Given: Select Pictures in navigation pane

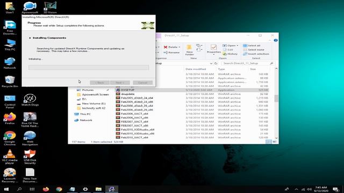Looking at the screenshot, I should pos(88,90).
